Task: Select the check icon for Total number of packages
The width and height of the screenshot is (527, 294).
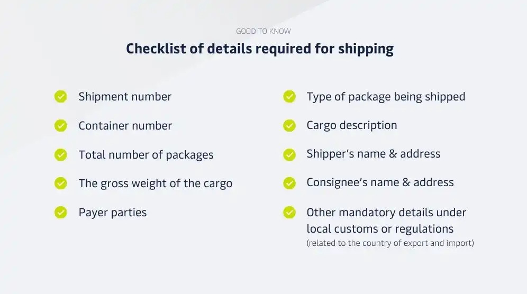Action: pyautogui.click(x=60, y=154)
